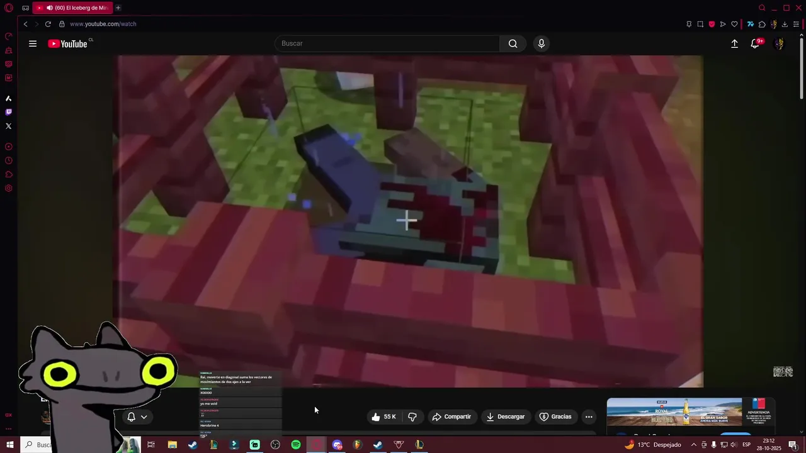Open Opera settings gear in sidebar
The height and width of the screenshot is (453, 806).
[9, 188]
